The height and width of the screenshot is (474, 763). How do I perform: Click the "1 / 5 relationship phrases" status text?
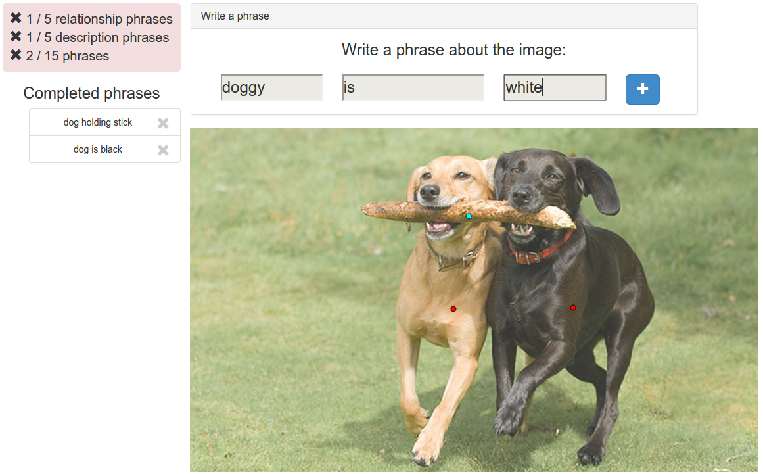[99, 19]
